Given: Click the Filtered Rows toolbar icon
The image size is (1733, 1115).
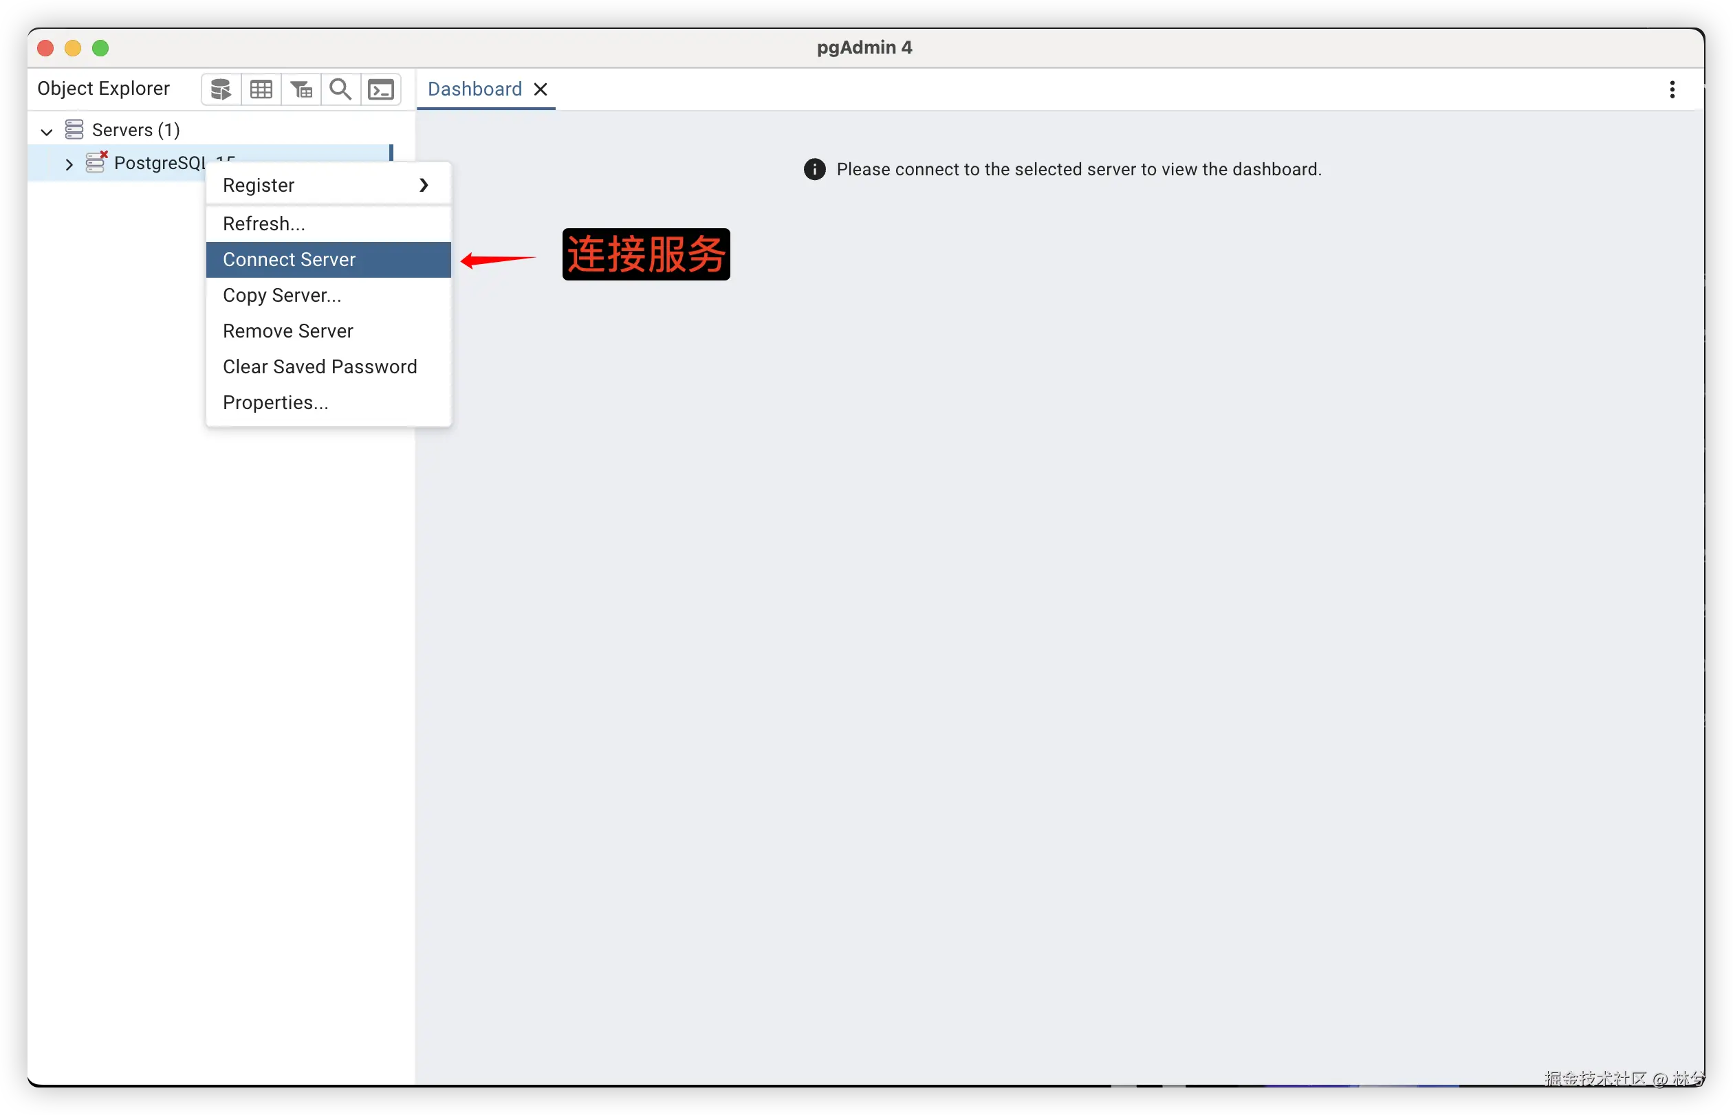Looking at the screenshot, I should 301,90.
